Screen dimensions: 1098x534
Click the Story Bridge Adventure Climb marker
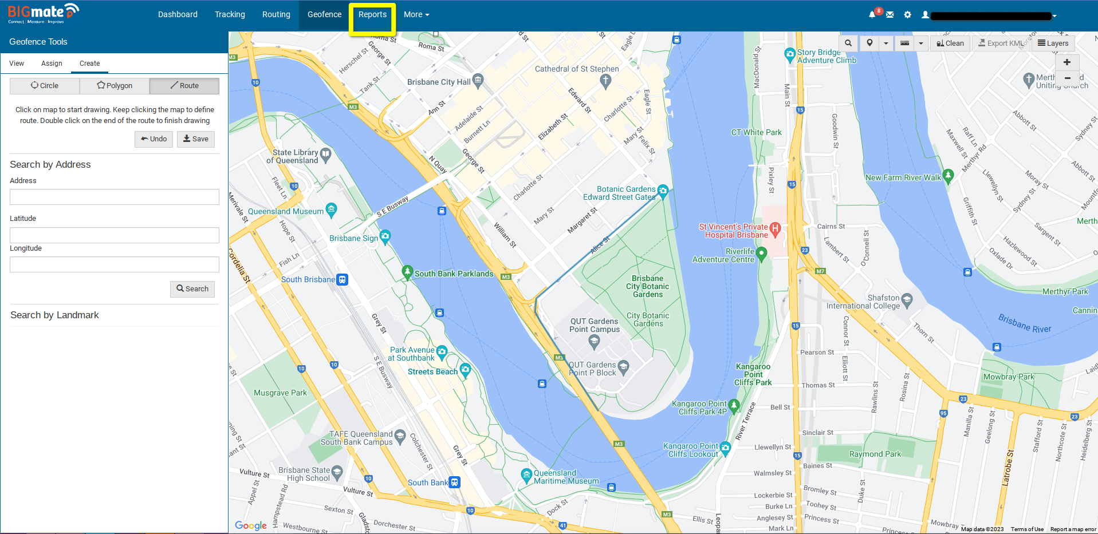click(x=790, y=54)
